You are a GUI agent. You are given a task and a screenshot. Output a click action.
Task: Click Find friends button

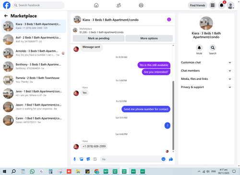pos(197,5)
